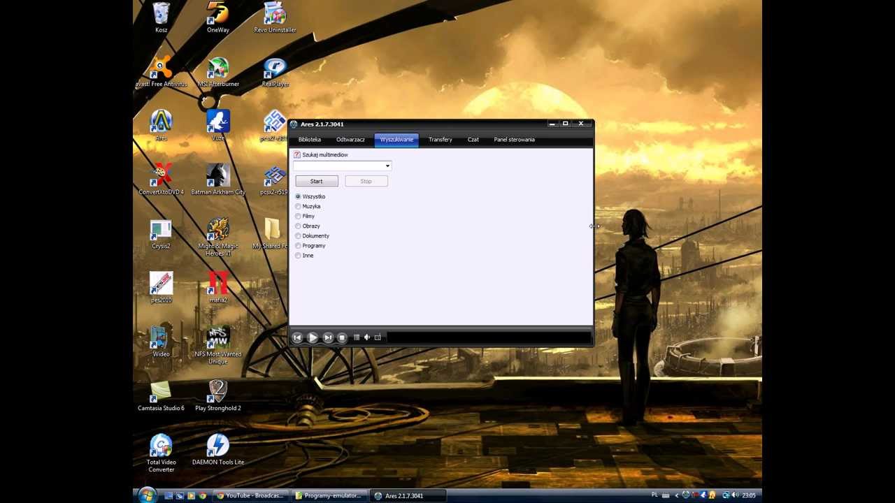Click the volume speaker icon in Ares
This screenshot has height=503, width=895.
click(x=367, y=337)
